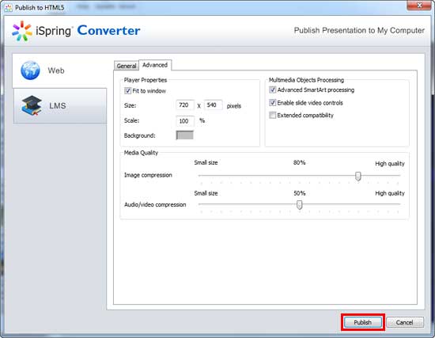Click the 80% image compression value
This screenshot has width=435, height=338.
(299, 162)
